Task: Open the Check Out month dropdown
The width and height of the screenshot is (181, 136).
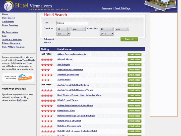Action: click(x=122, y=29)
